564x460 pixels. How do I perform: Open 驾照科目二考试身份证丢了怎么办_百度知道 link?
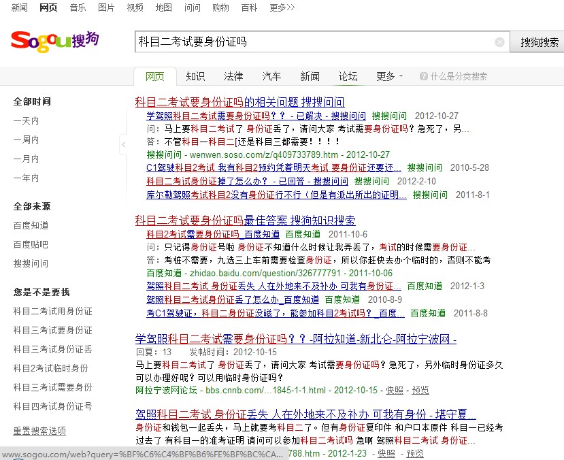coord(233,300)
